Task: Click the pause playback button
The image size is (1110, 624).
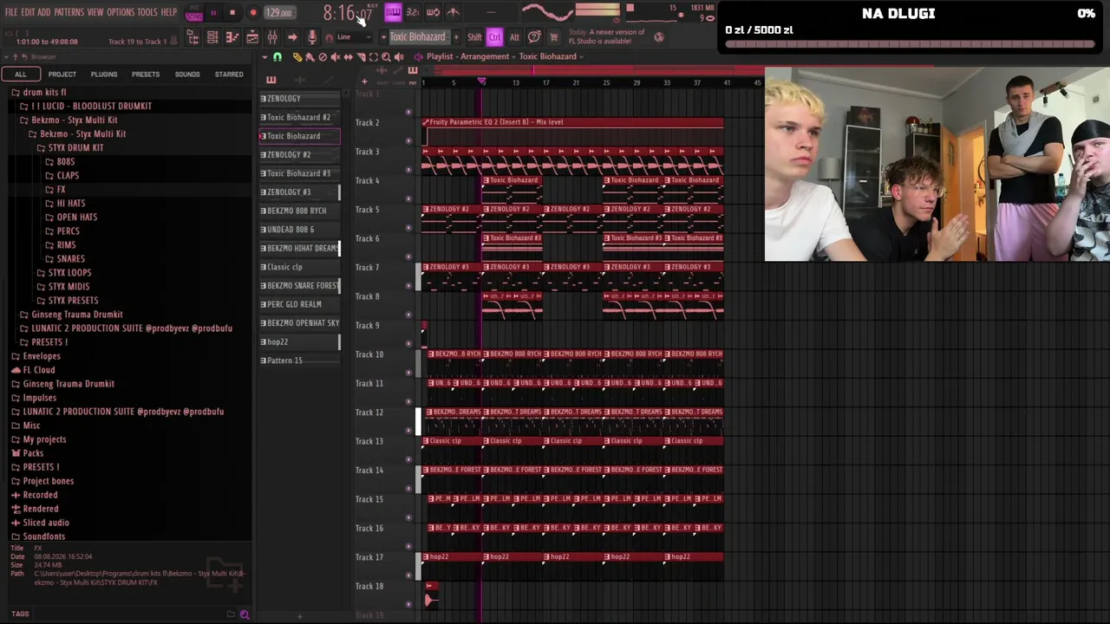Action: 213,13
